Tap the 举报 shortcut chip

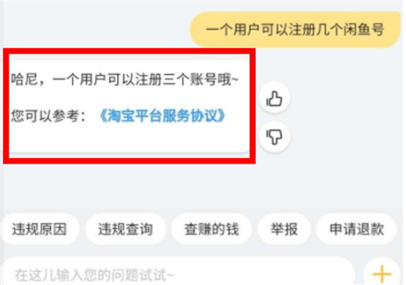pyautogui.click(x=284, y=229)
